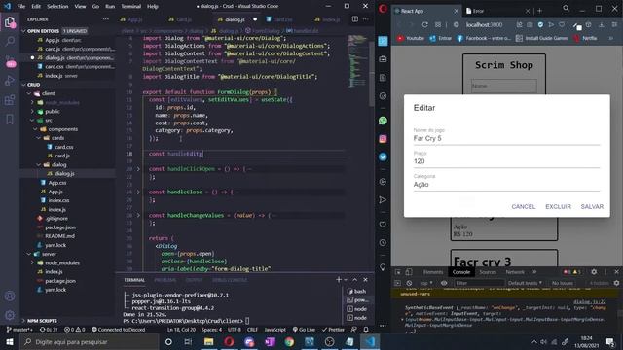Open File Explorer from the Windows taskbar
This screenshot has height=350, width=623.
point(208,341)
